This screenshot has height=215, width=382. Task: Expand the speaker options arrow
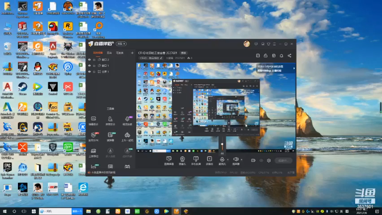click(x=241, y=160)
